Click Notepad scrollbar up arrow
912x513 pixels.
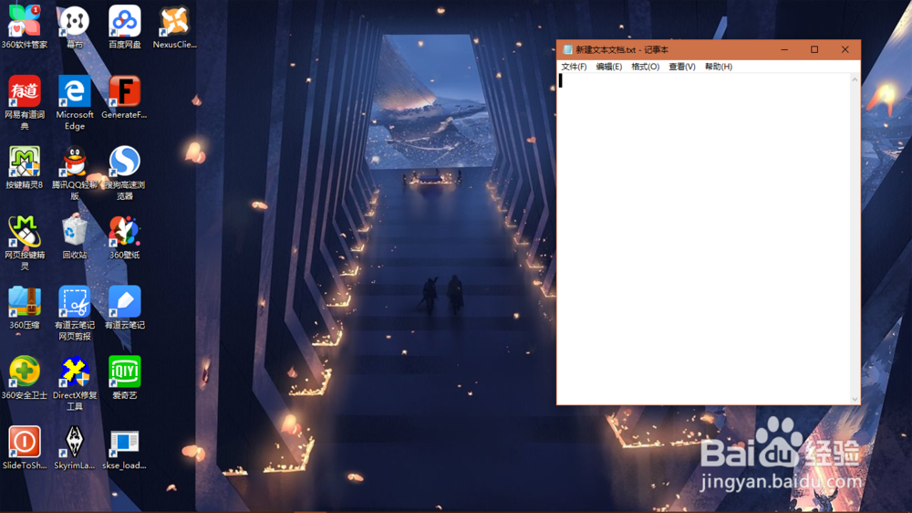pos(855,79)
